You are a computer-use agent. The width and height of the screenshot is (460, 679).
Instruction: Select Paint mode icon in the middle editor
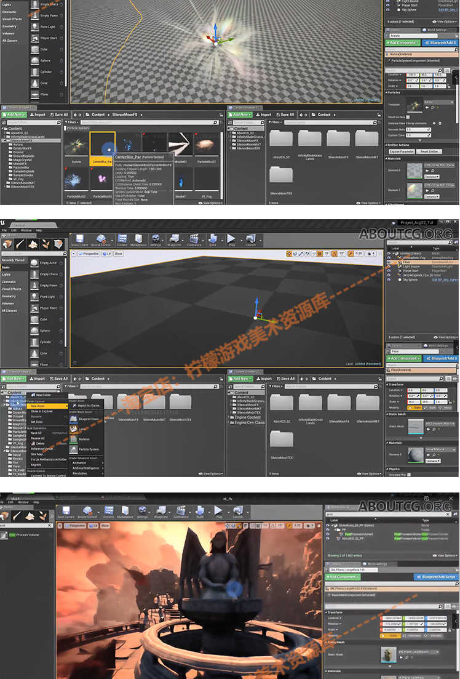[20, 244]
